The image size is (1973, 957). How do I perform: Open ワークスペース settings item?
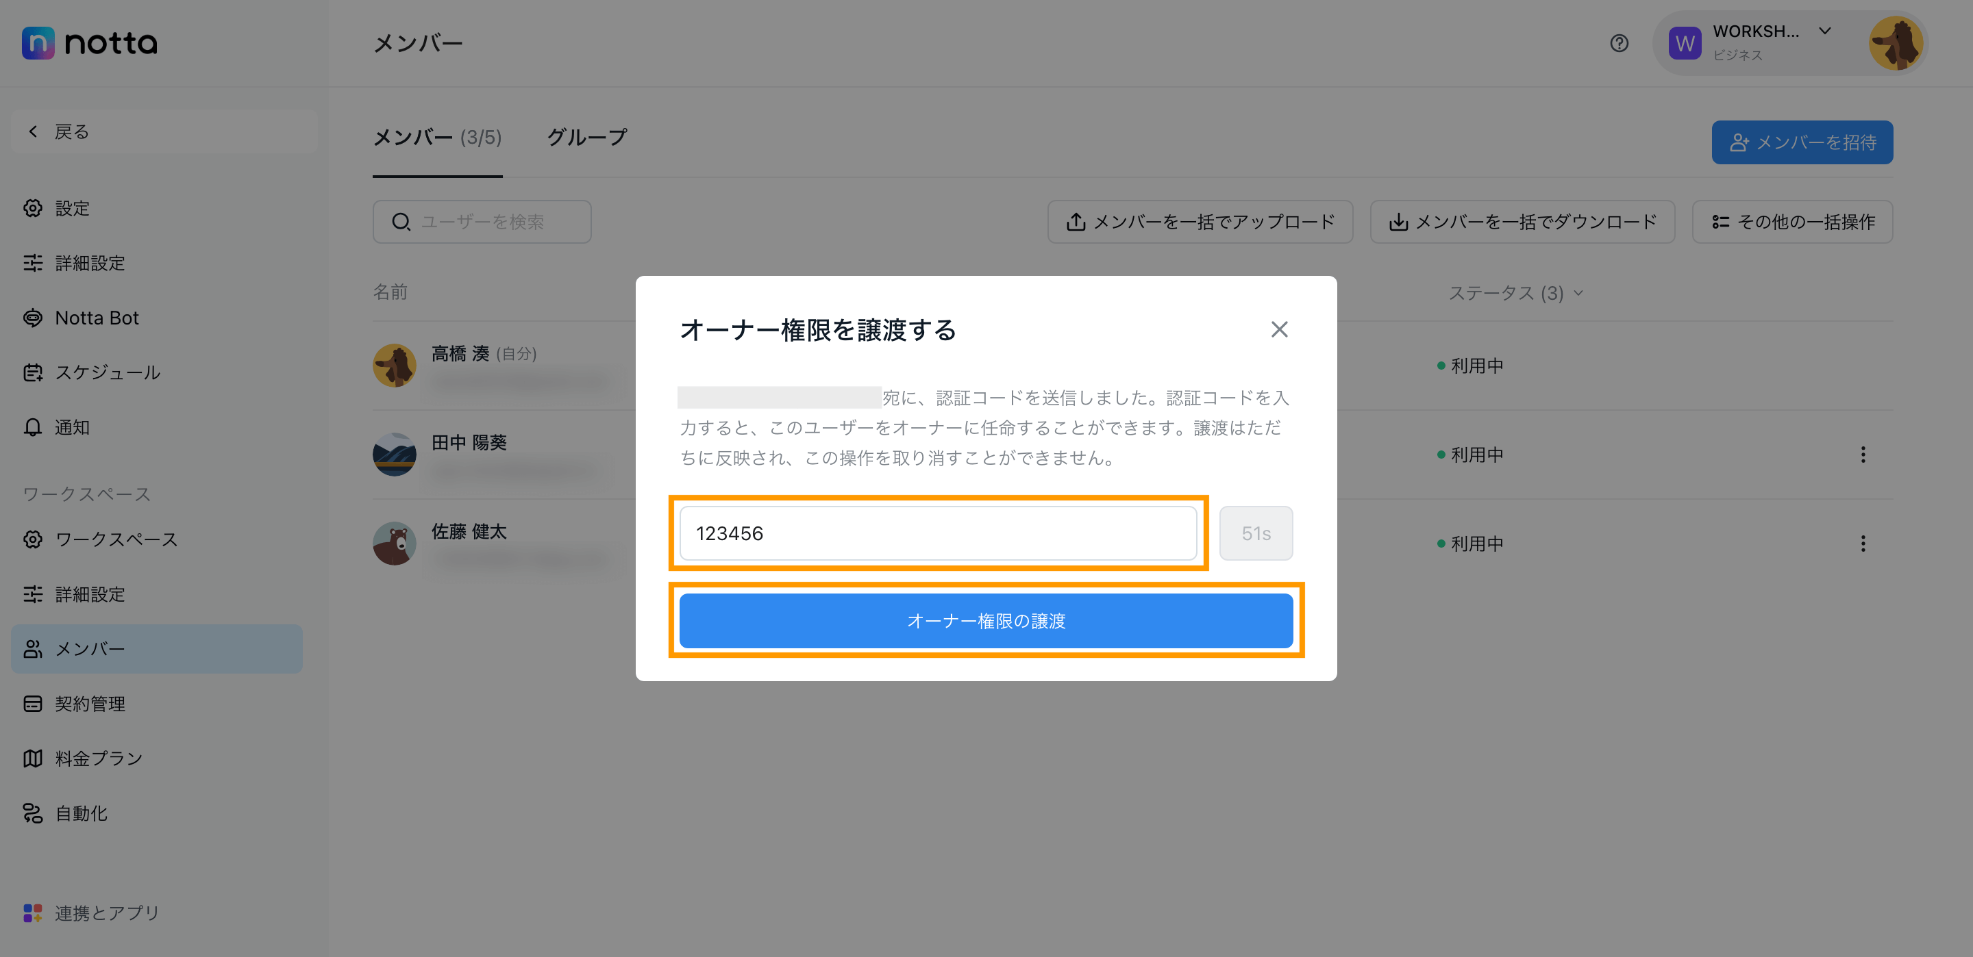(x=157, y=539)
